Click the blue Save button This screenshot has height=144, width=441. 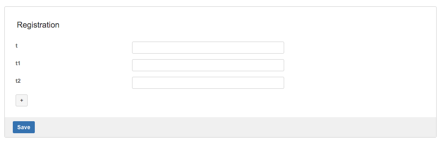point(24,127)
